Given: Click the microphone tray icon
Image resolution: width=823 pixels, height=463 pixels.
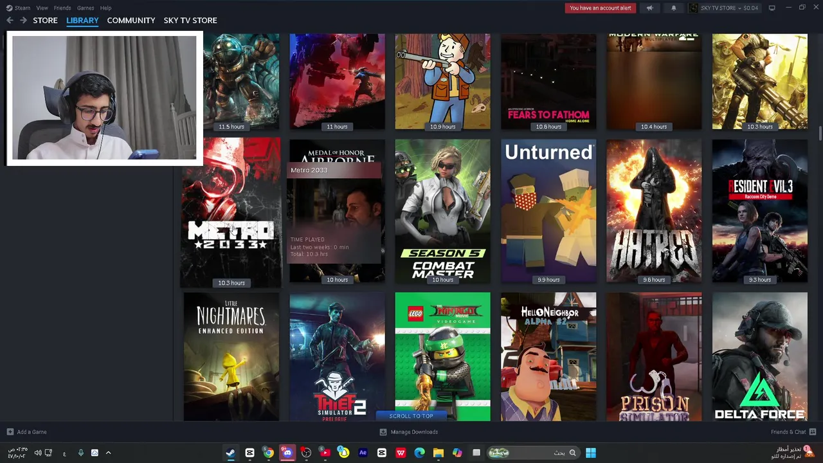Looking at the screenshot, I should [x=80, y=453].
